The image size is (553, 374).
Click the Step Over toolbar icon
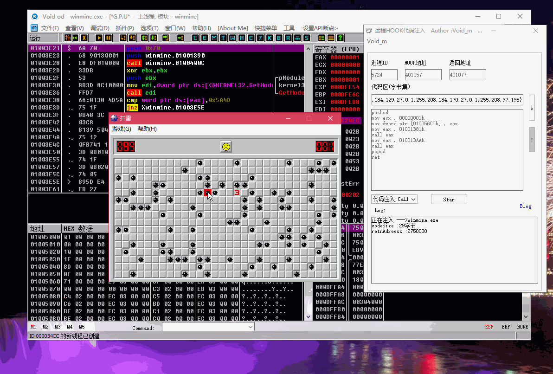point(132,38)
